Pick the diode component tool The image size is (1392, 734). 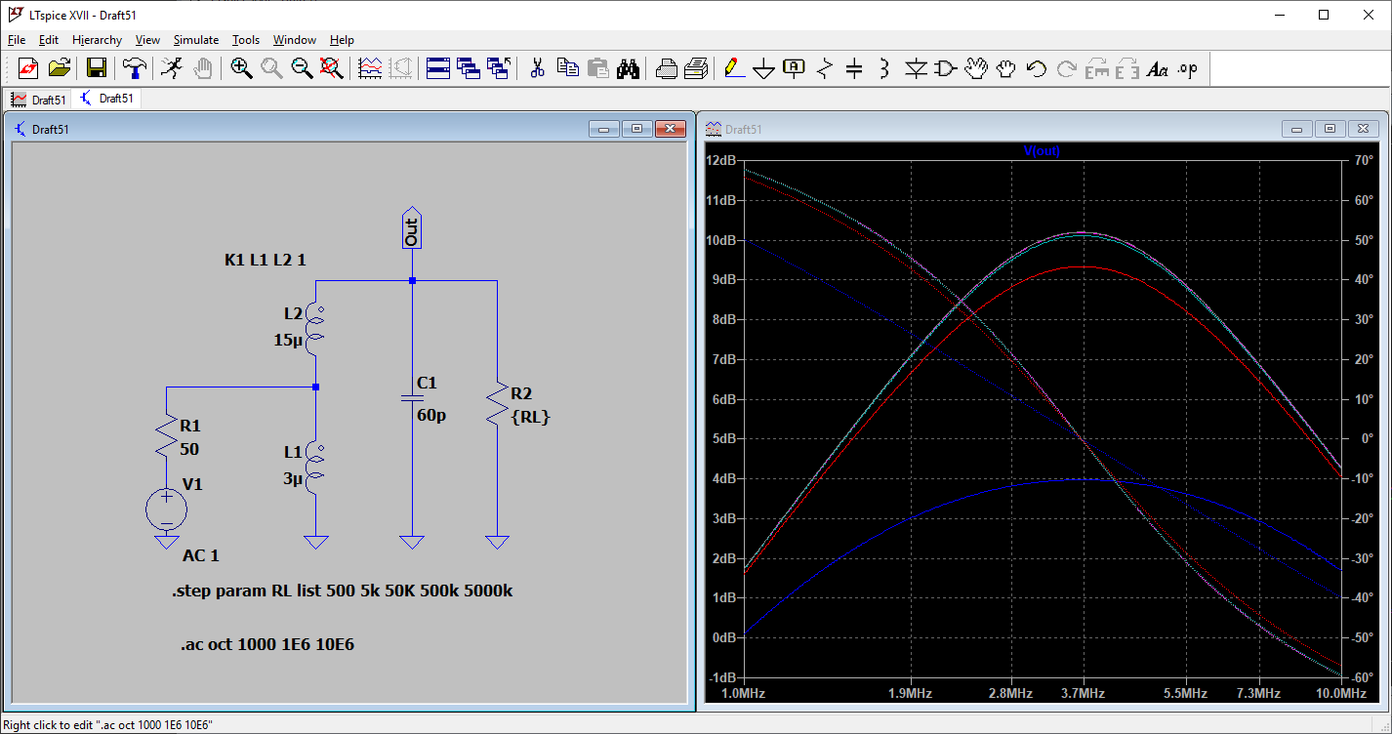(x=915, y=67)
